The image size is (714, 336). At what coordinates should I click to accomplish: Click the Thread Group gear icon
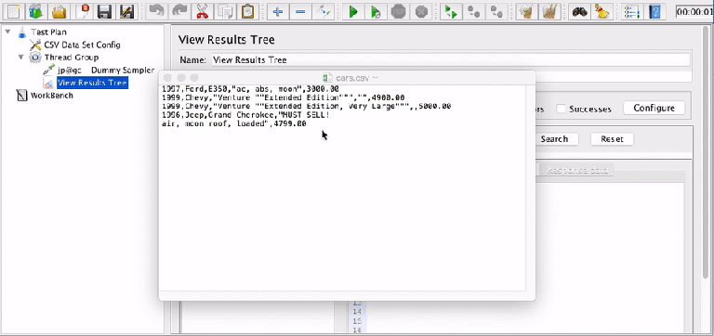(x=35, y=58)
